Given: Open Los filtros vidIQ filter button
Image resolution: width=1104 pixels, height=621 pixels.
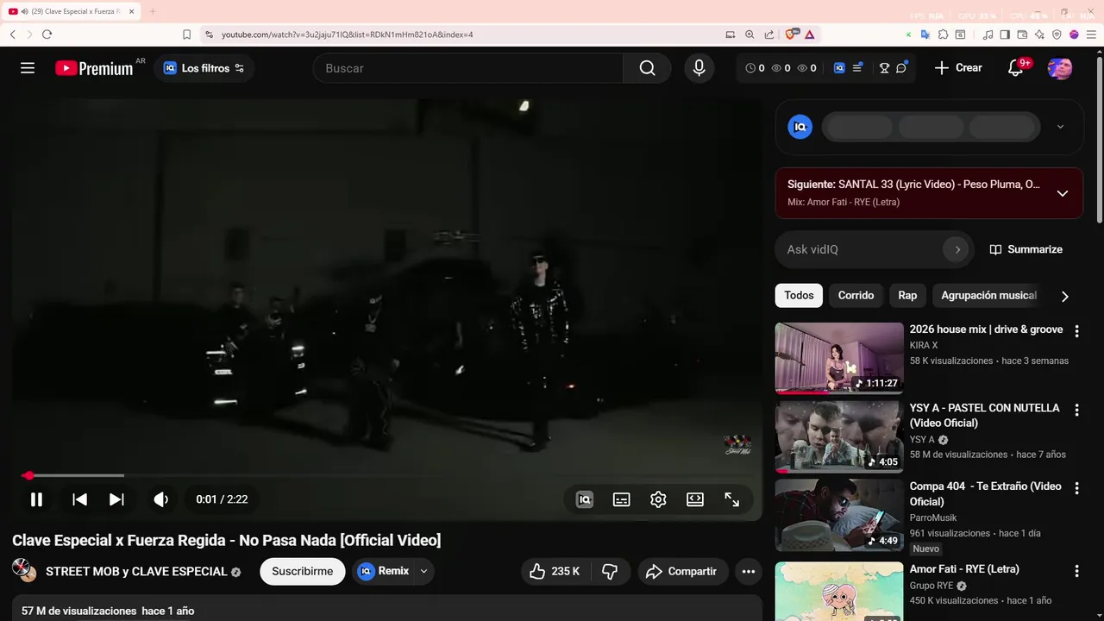Looking at the screenshot, I should point(204,68).
